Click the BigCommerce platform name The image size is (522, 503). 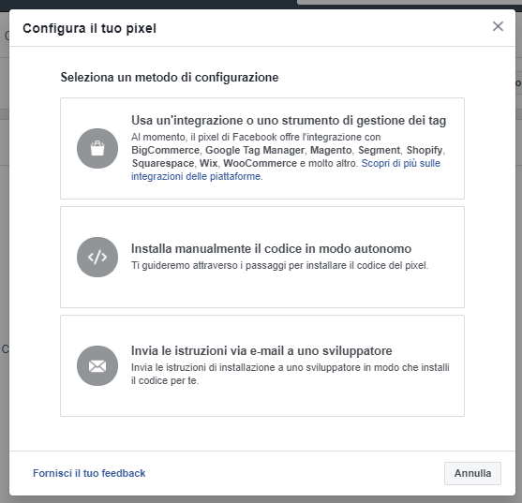(165, 150)
